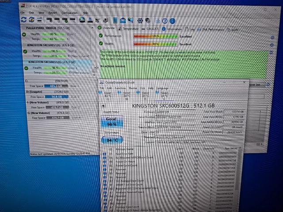This screenshot has height=212, width=283.
Task: Click Power On Hours value 26459 hours
Action: [233, 132]
